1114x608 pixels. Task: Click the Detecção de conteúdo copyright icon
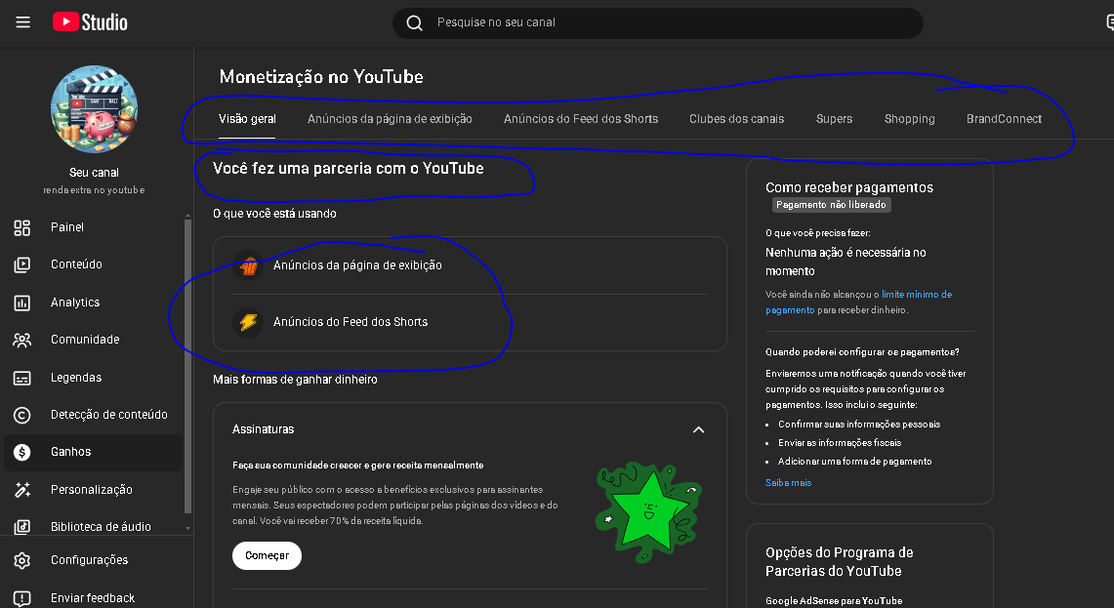pyautogui.click(x=21, y=415)
